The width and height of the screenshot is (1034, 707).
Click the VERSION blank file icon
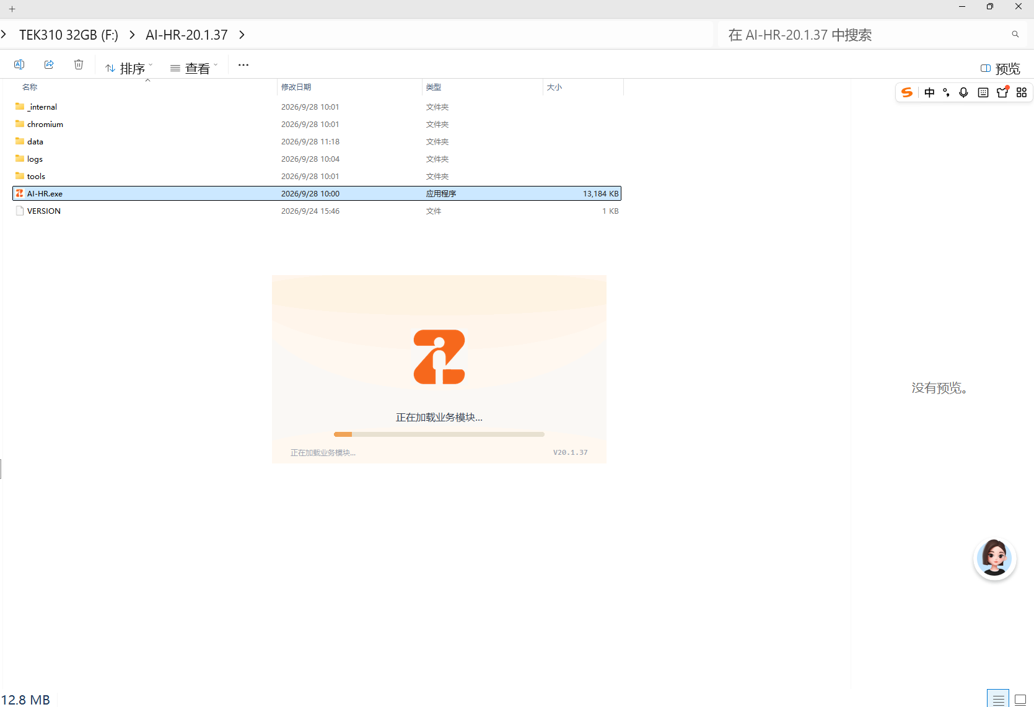click(x=20, y=211)
